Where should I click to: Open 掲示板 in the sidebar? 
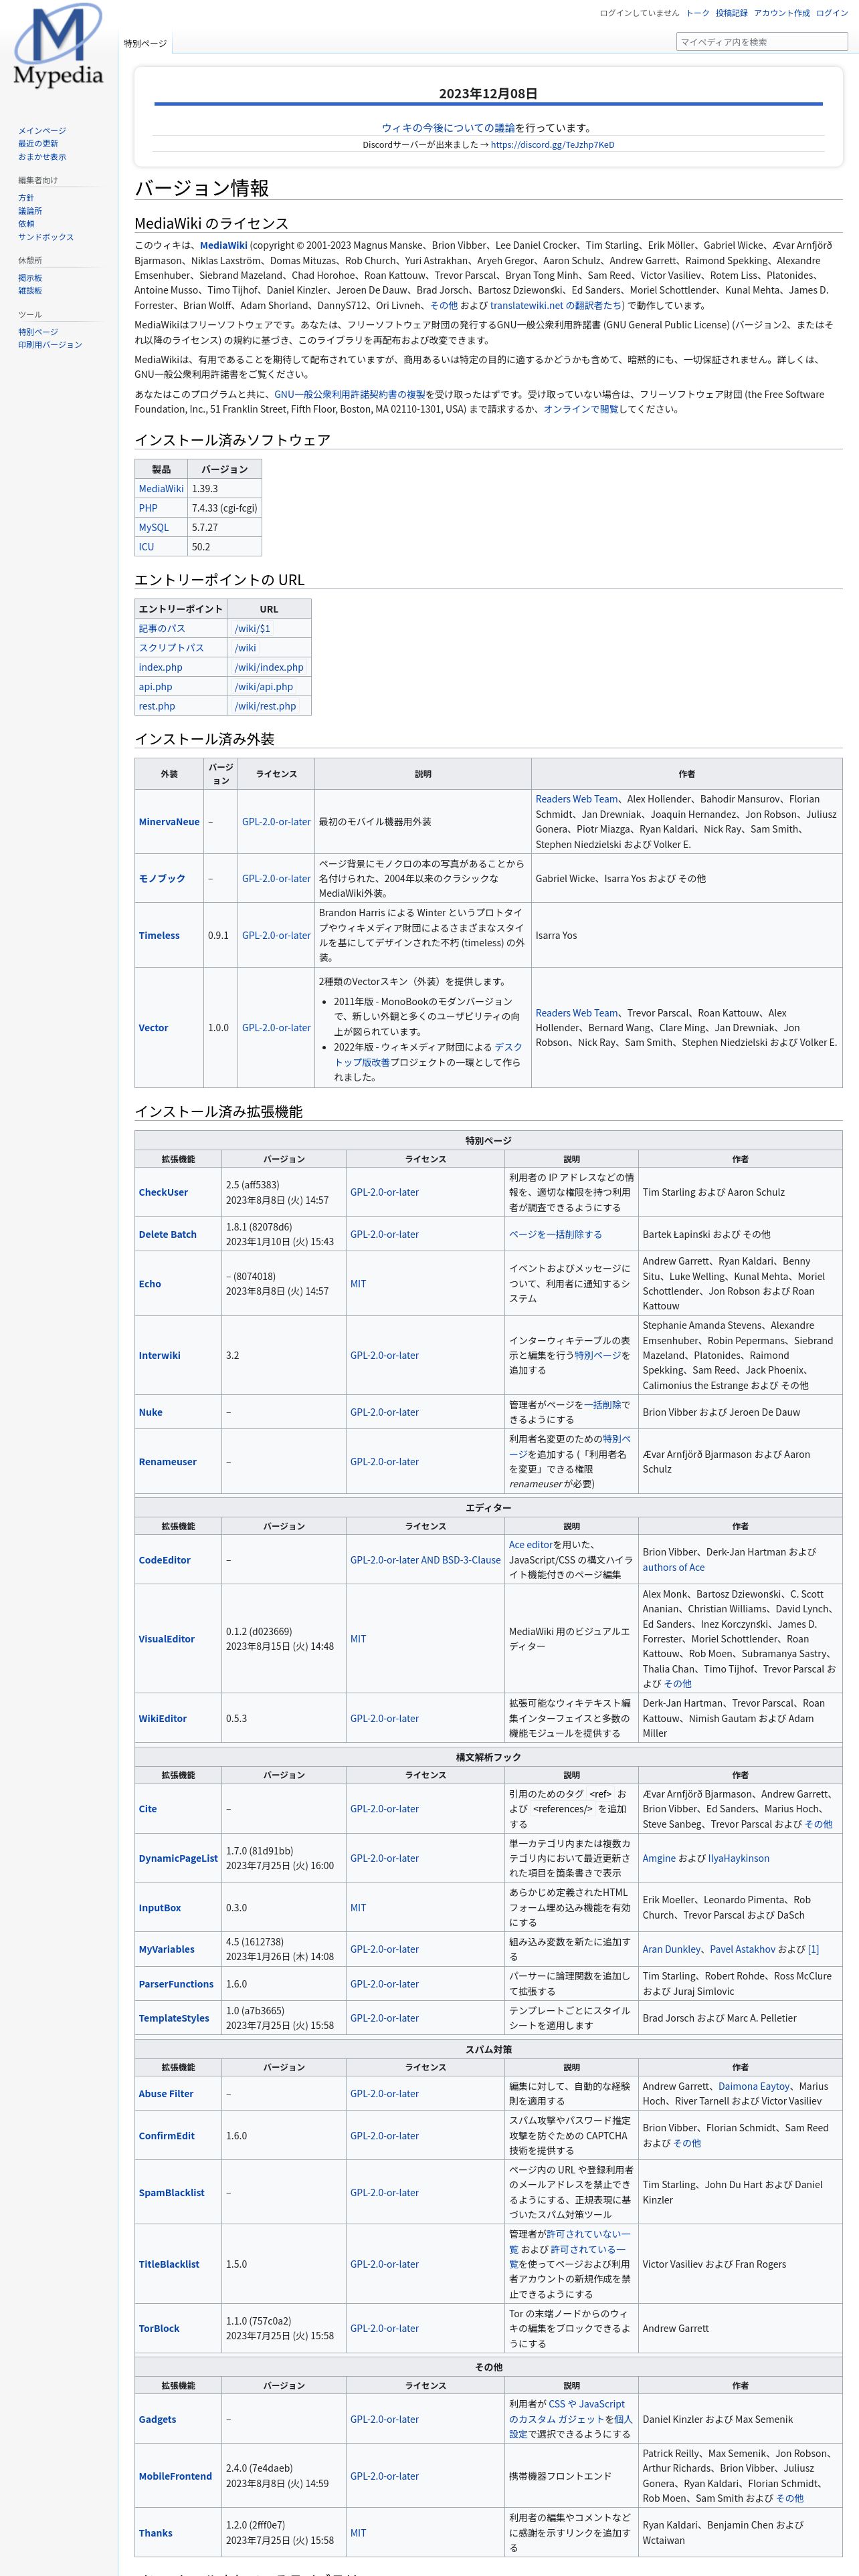(30, 278)
